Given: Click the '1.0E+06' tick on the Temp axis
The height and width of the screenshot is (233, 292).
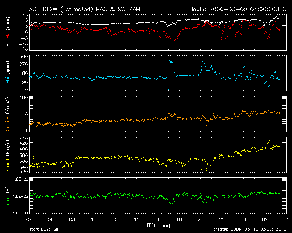Looking at the screenshot, I should click(21, 179).
